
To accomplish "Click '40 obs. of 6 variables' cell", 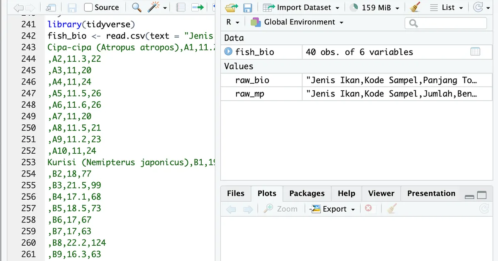I will click(x=359, y=52).
